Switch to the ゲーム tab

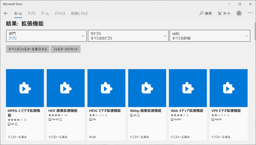[x=45, y=13]
